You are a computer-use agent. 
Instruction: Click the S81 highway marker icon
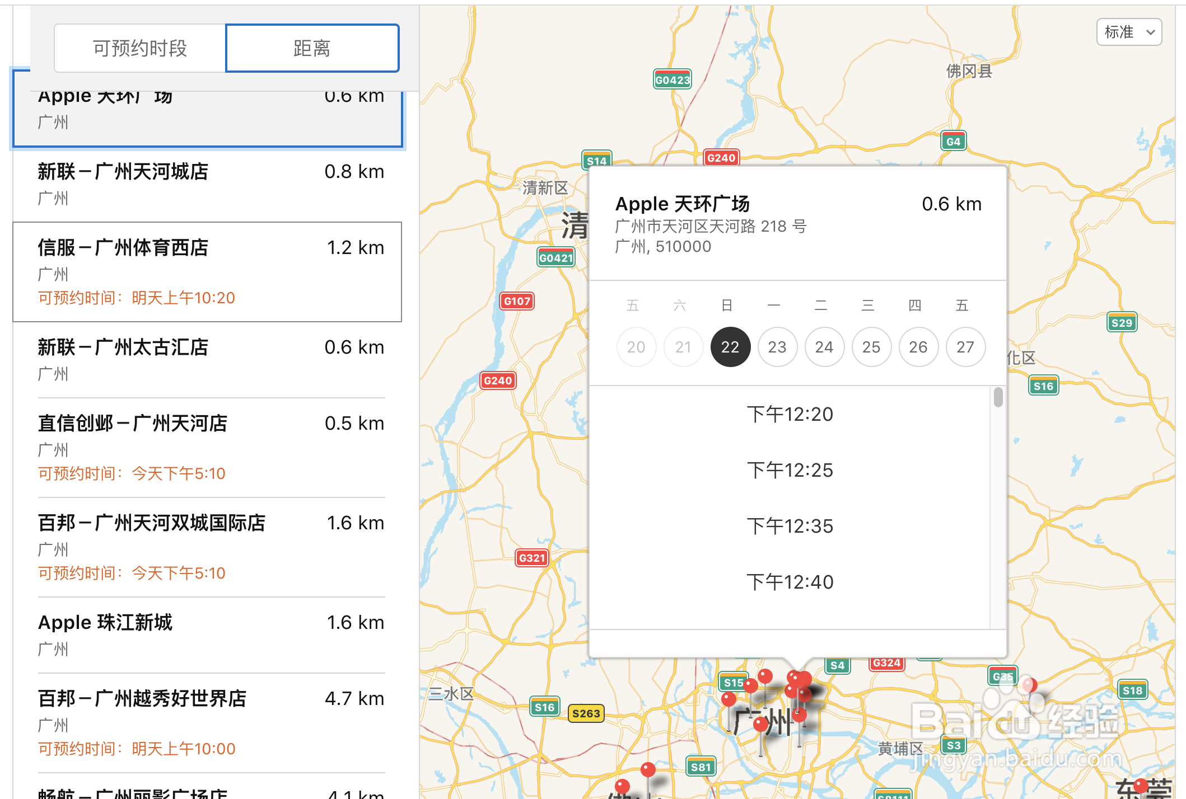click(x=701, y=767)
